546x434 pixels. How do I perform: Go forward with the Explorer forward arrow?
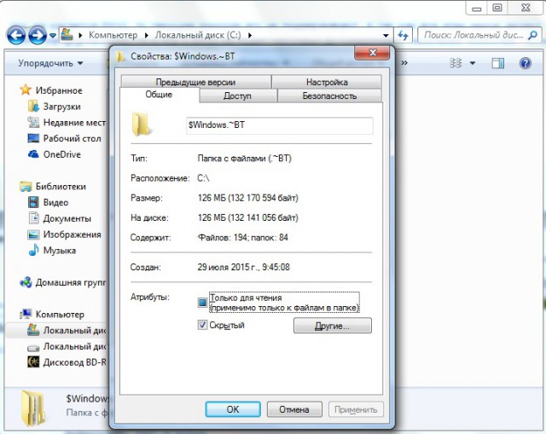[x=38, y=35]
